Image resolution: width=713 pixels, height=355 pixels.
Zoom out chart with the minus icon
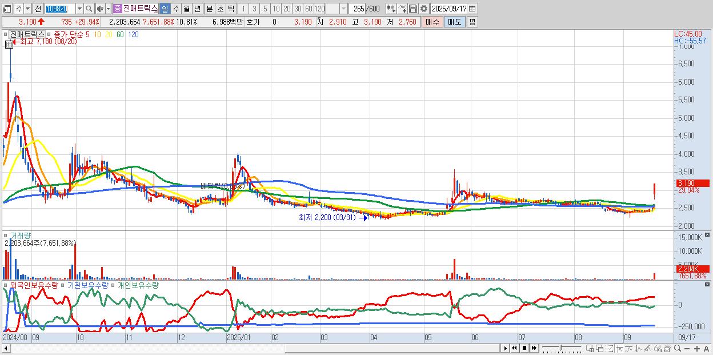coord(687,348)
